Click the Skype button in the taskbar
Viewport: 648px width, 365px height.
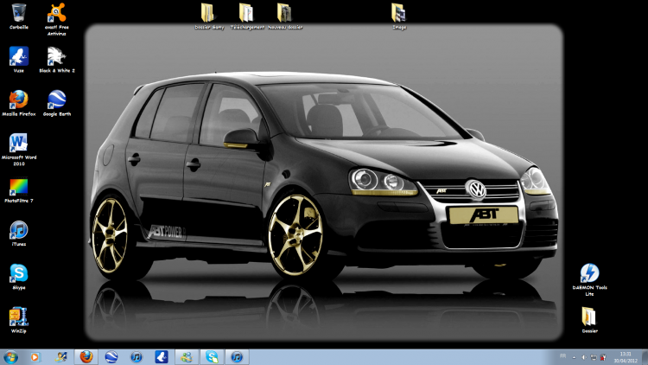212,356
